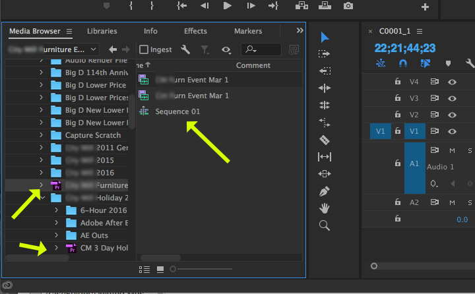Switch to the Markers tab
475x294 pixels.
click(248, 31)
